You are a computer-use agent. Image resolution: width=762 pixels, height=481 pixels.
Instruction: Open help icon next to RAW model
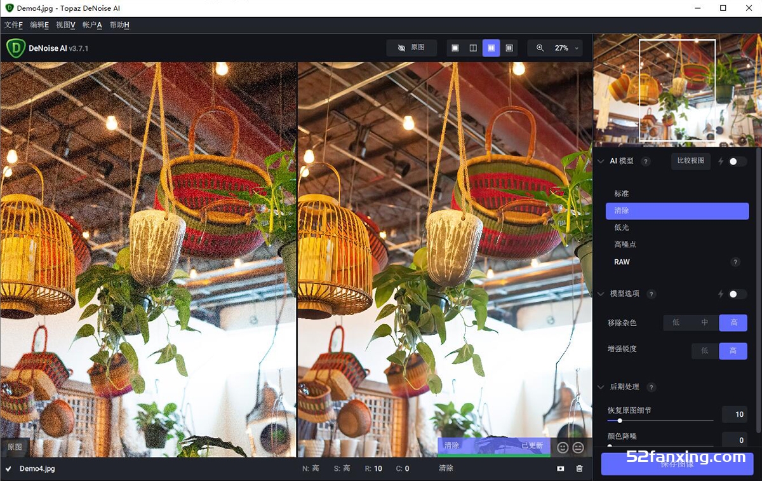[735, 262]
